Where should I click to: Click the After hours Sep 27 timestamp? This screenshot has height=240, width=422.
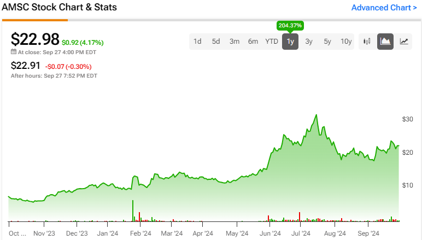coord(54,76)
